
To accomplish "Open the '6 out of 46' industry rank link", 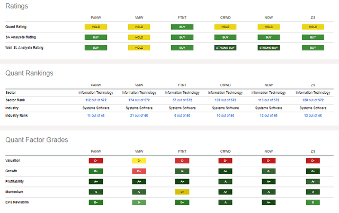I will pyautogui.click(x=182, y=116).
